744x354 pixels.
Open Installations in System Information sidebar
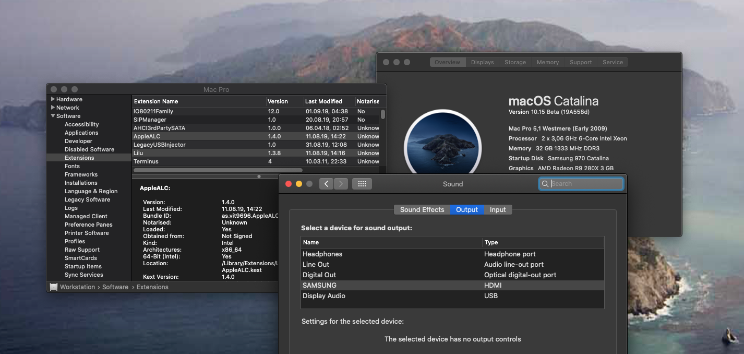(81, 183)
